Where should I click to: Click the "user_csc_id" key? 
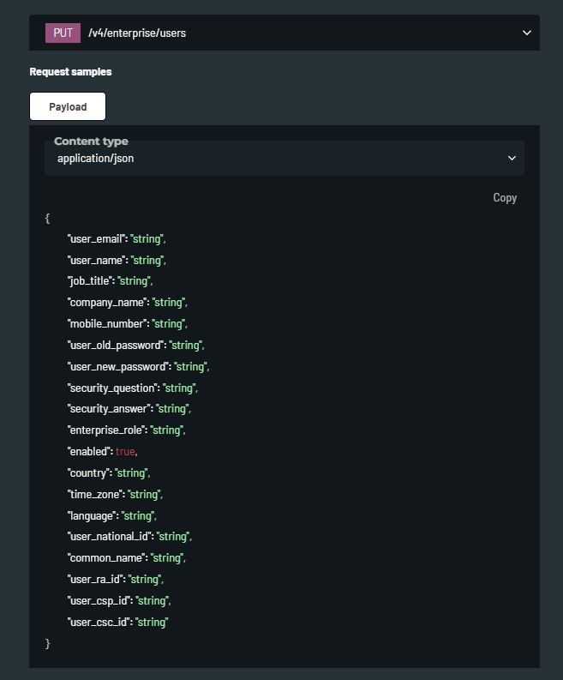[99, 622]
